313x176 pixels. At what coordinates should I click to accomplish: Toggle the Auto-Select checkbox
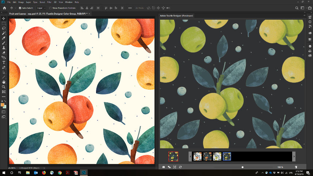tap(20, 8)
